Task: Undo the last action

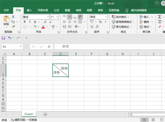Action: (x=10, y=38)
